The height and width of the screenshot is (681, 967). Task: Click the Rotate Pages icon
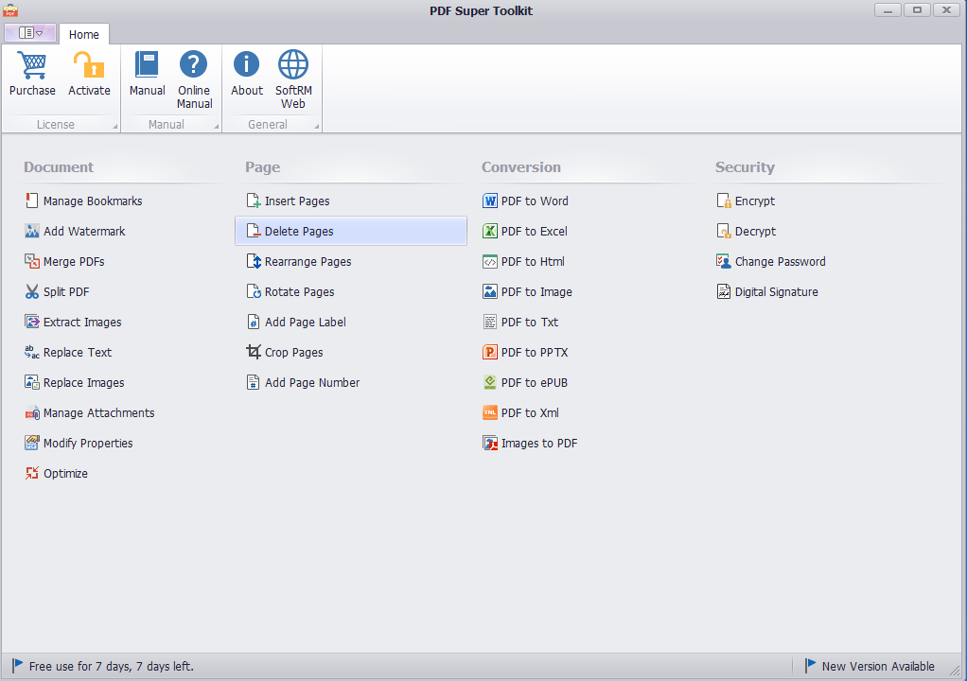[x=254, y=291]
